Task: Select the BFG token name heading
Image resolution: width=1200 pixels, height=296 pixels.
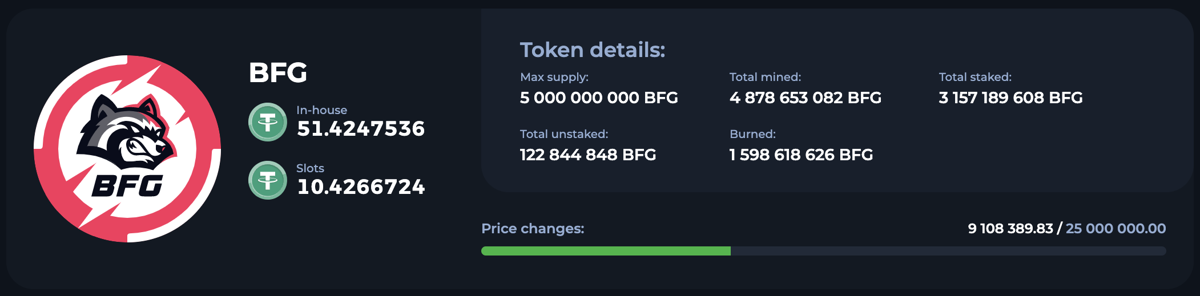Action: [278, 72]
